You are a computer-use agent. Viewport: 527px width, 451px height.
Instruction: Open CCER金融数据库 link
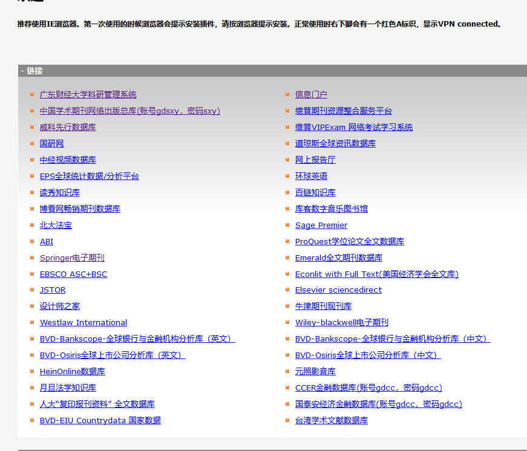tap(368, 388)
